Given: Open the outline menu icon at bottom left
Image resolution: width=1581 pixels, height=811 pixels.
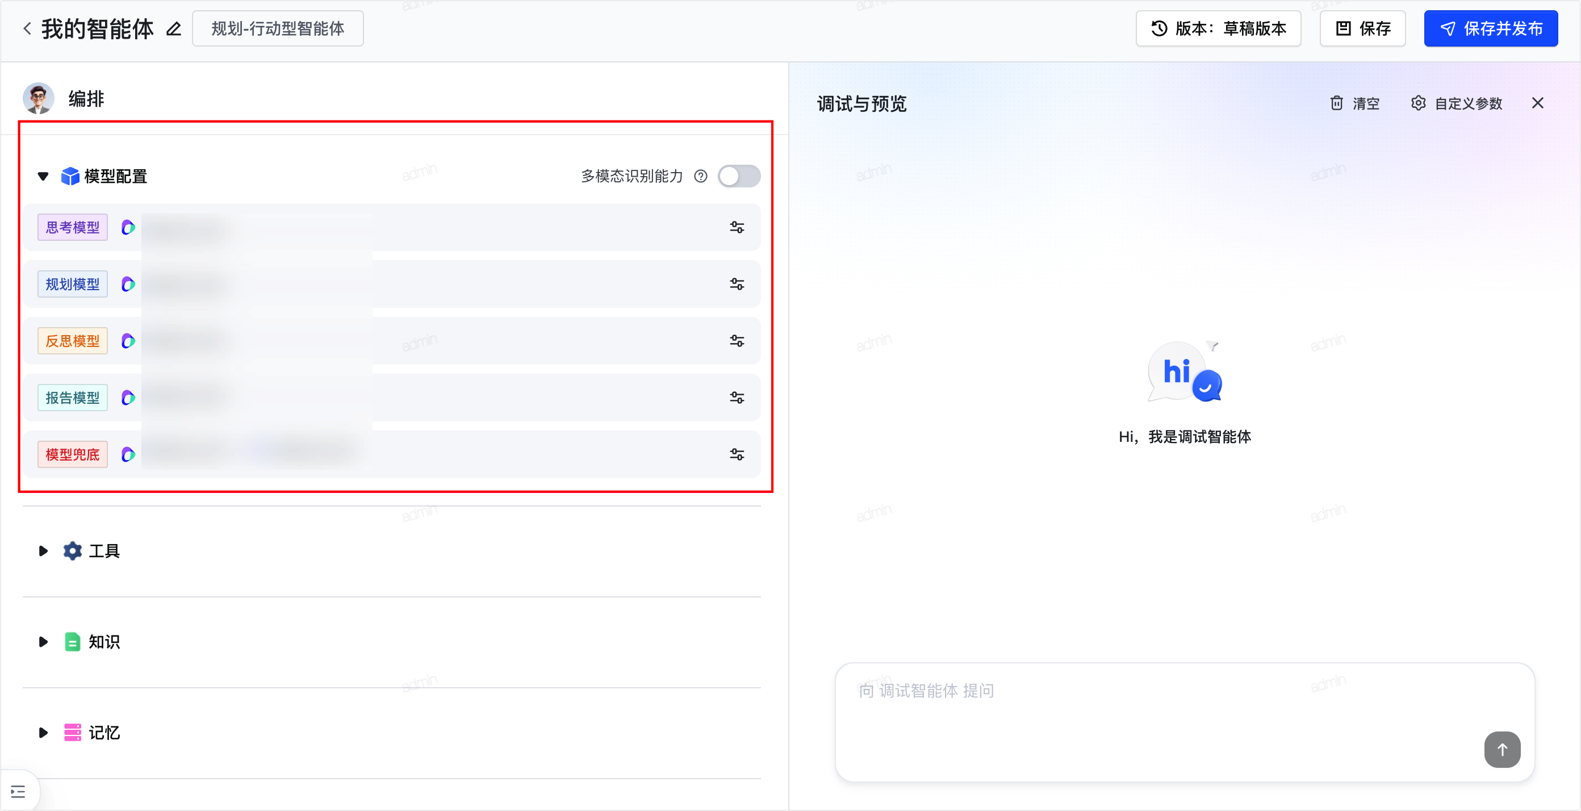Looking at the screenshot, I should click(x=18, y=791).
